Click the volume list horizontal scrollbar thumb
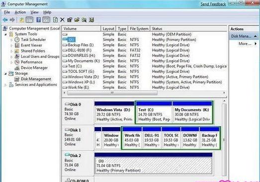 coord(112,93)
